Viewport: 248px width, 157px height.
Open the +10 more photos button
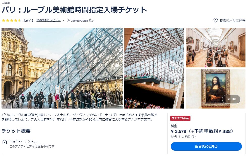tap(231, 99)
